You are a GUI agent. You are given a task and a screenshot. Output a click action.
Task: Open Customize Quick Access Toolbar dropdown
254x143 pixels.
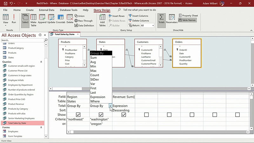(x=26, y=3)
